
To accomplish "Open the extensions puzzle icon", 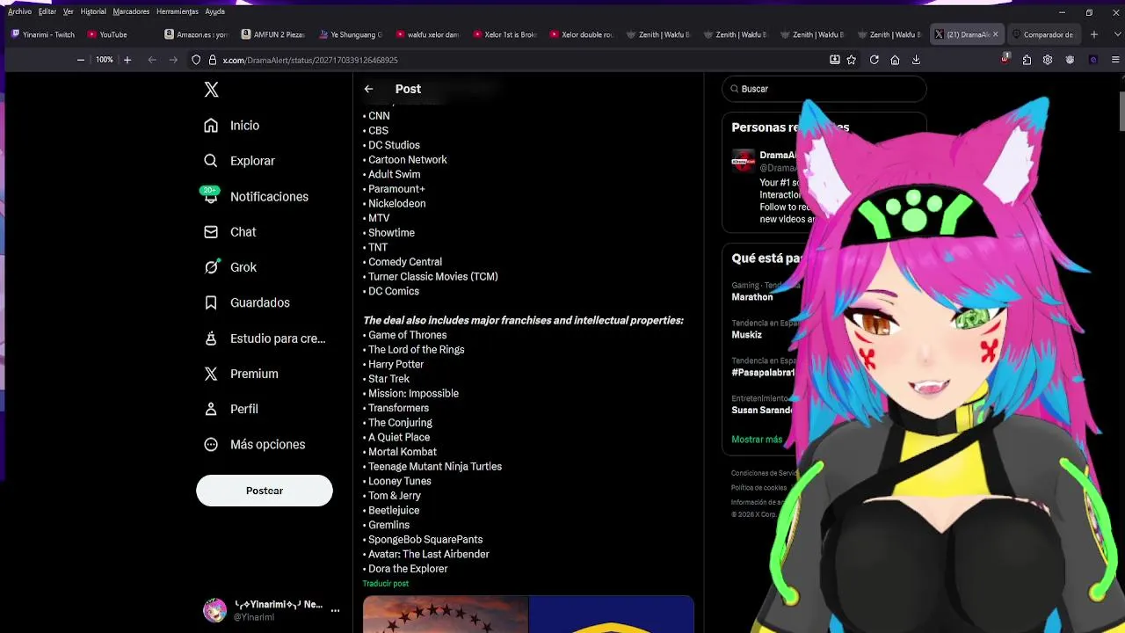I will [1027, 60].
